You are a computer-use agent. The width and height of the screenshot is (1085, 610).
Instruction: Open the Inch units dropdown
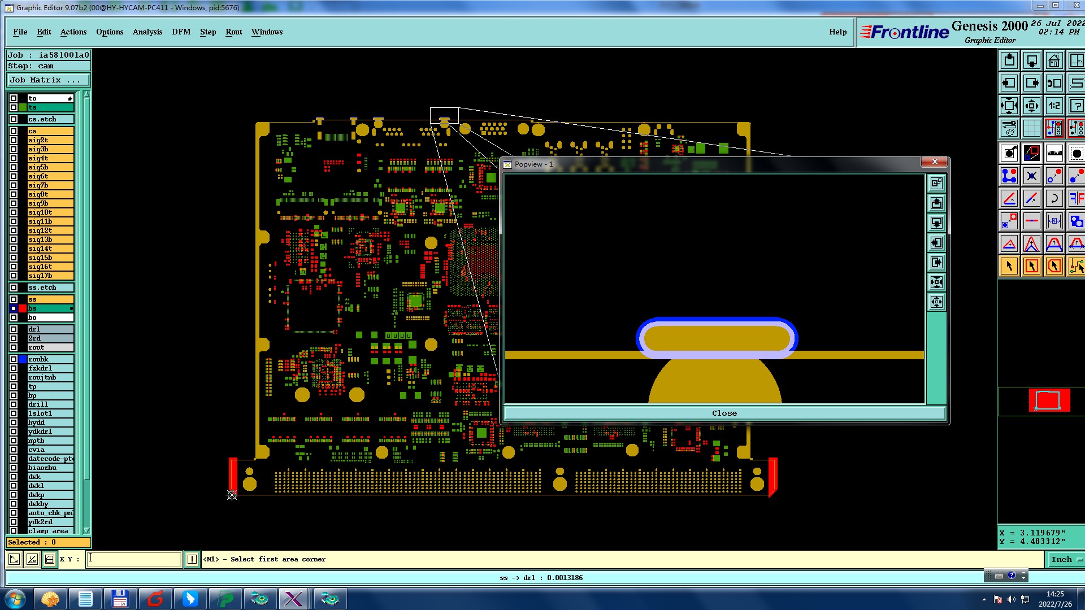pos(1066,559)
